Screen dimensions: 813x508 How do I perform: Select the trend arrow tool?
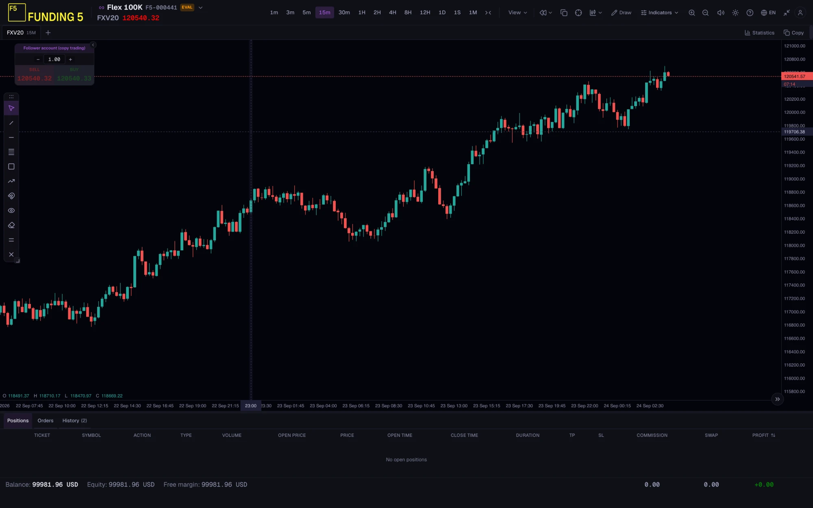tap(11, 181)
